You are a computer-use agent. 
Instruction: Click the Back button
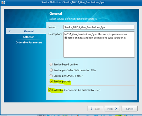pyautogui.click(x=95, y=109)
